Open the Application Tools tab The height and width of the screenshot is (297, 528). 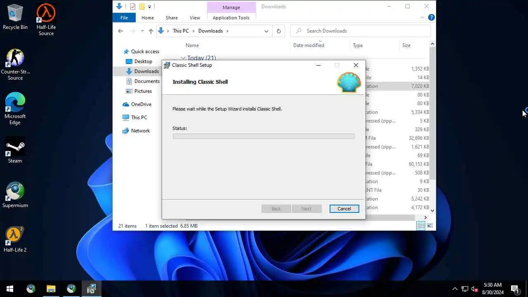click(x=231, y=18)
